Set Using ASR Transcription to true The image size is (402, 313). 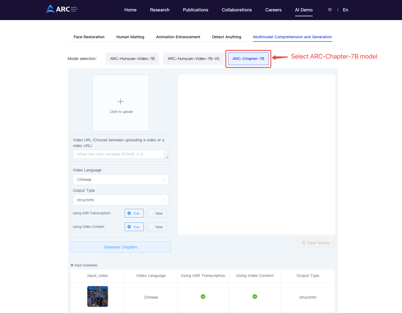tap(134, 213)
